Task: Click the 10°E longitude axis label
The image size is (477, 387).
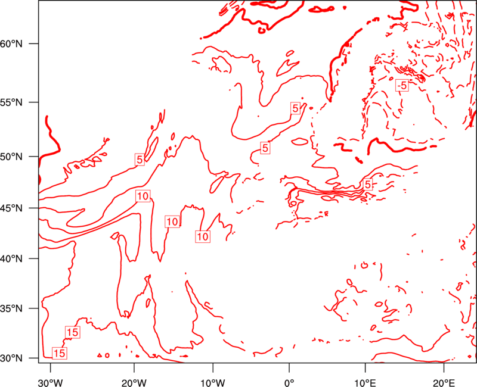Action: pos(365,383)
